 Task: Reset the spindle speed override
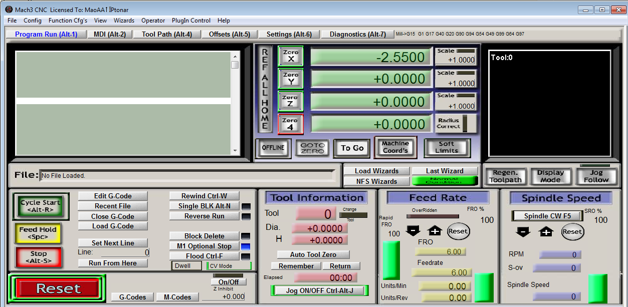click(572, 232)
